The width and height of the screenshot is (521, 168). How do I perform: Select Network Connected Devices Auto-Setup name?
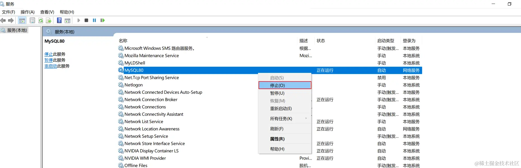coord(163,92)
